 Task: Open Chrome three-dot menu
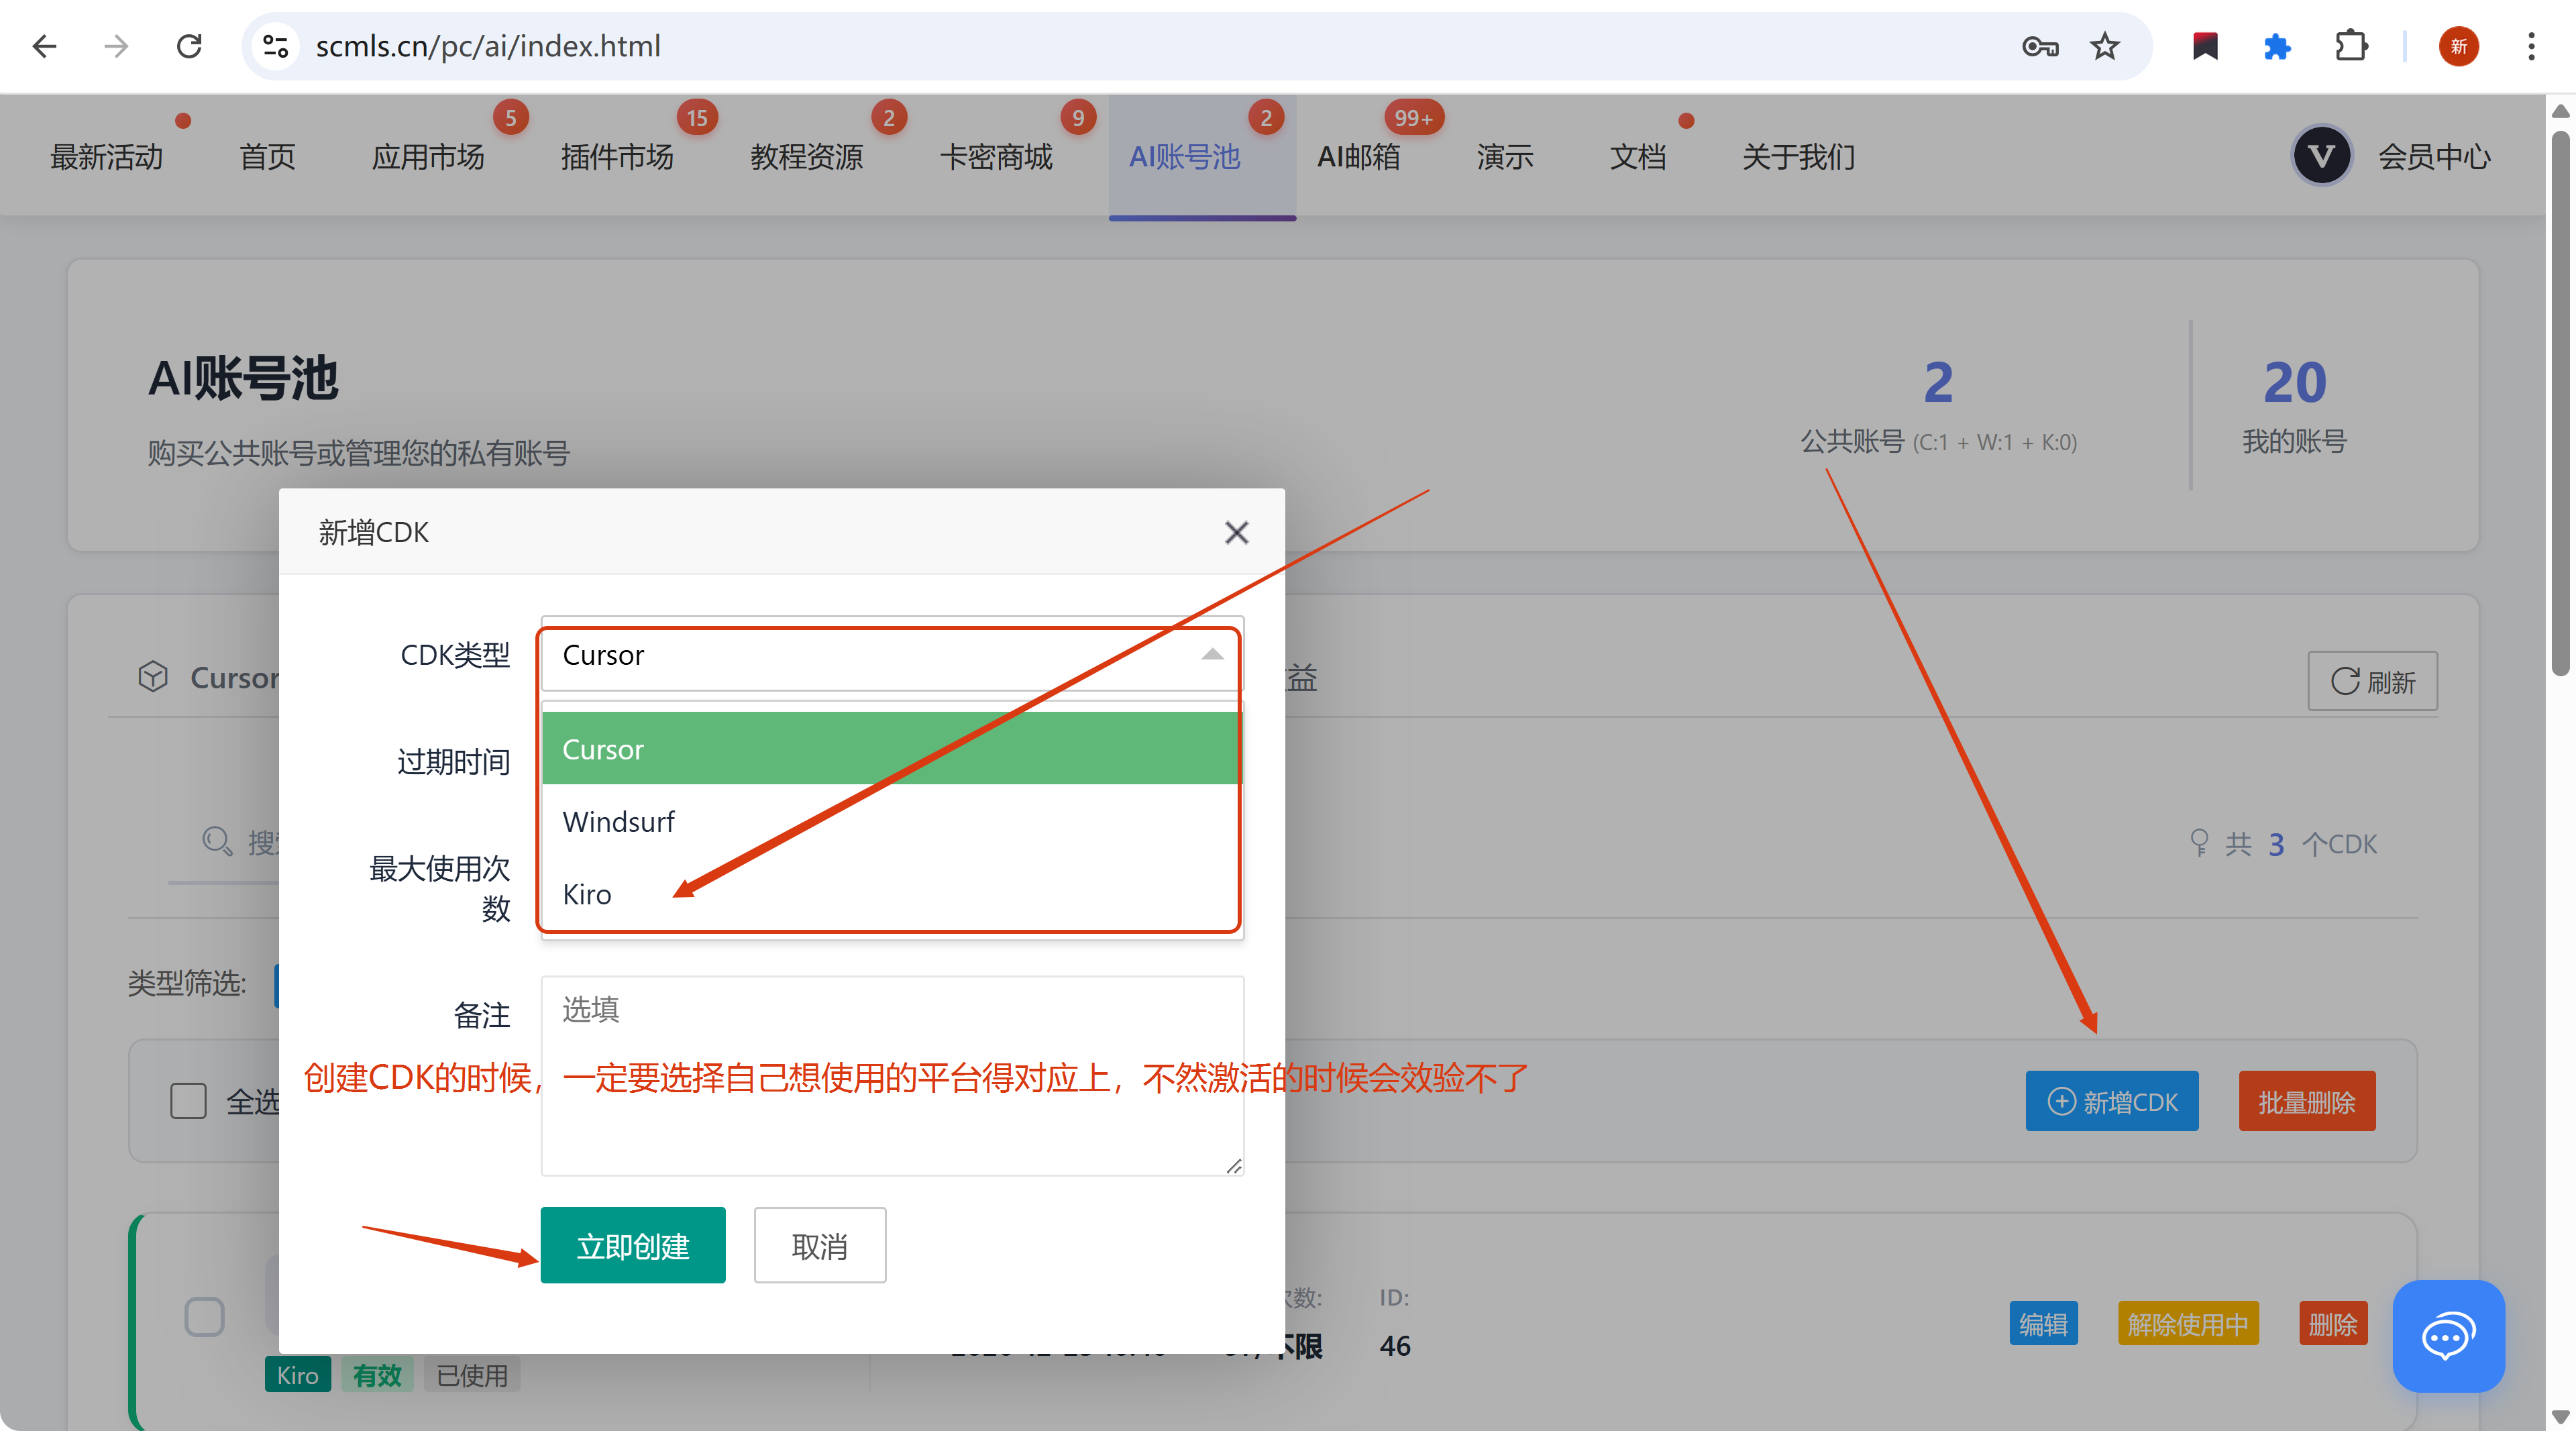pos(2531,46)
